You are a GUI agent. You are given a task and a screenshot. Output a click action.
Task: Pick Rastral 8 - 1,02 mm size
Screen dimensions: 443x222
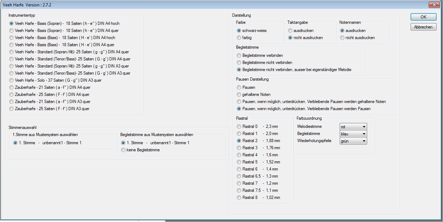pos(239,197)
